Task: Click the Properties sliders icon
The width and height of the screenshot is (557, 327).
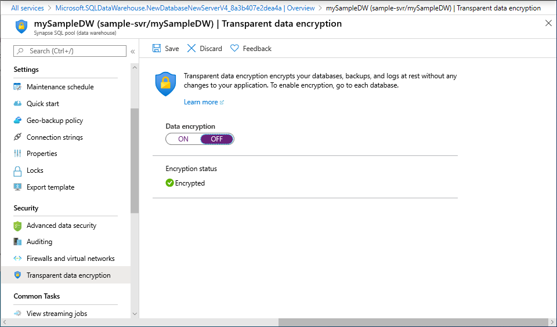Action: pyautogui.click(x=17, y=154)
